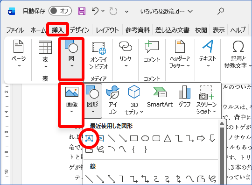Select the text box shape in recent shapes
This screenshot has width=252, height=185.
tap(89, 138)
